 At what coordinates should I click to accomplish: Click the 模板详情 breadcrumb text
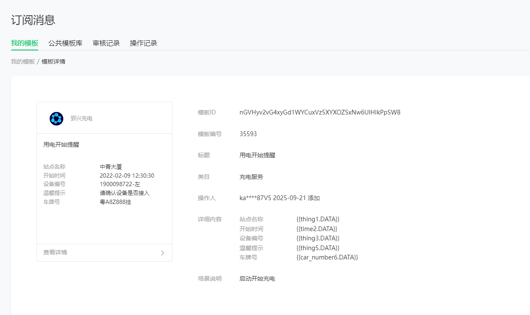[x=54, y=61]
